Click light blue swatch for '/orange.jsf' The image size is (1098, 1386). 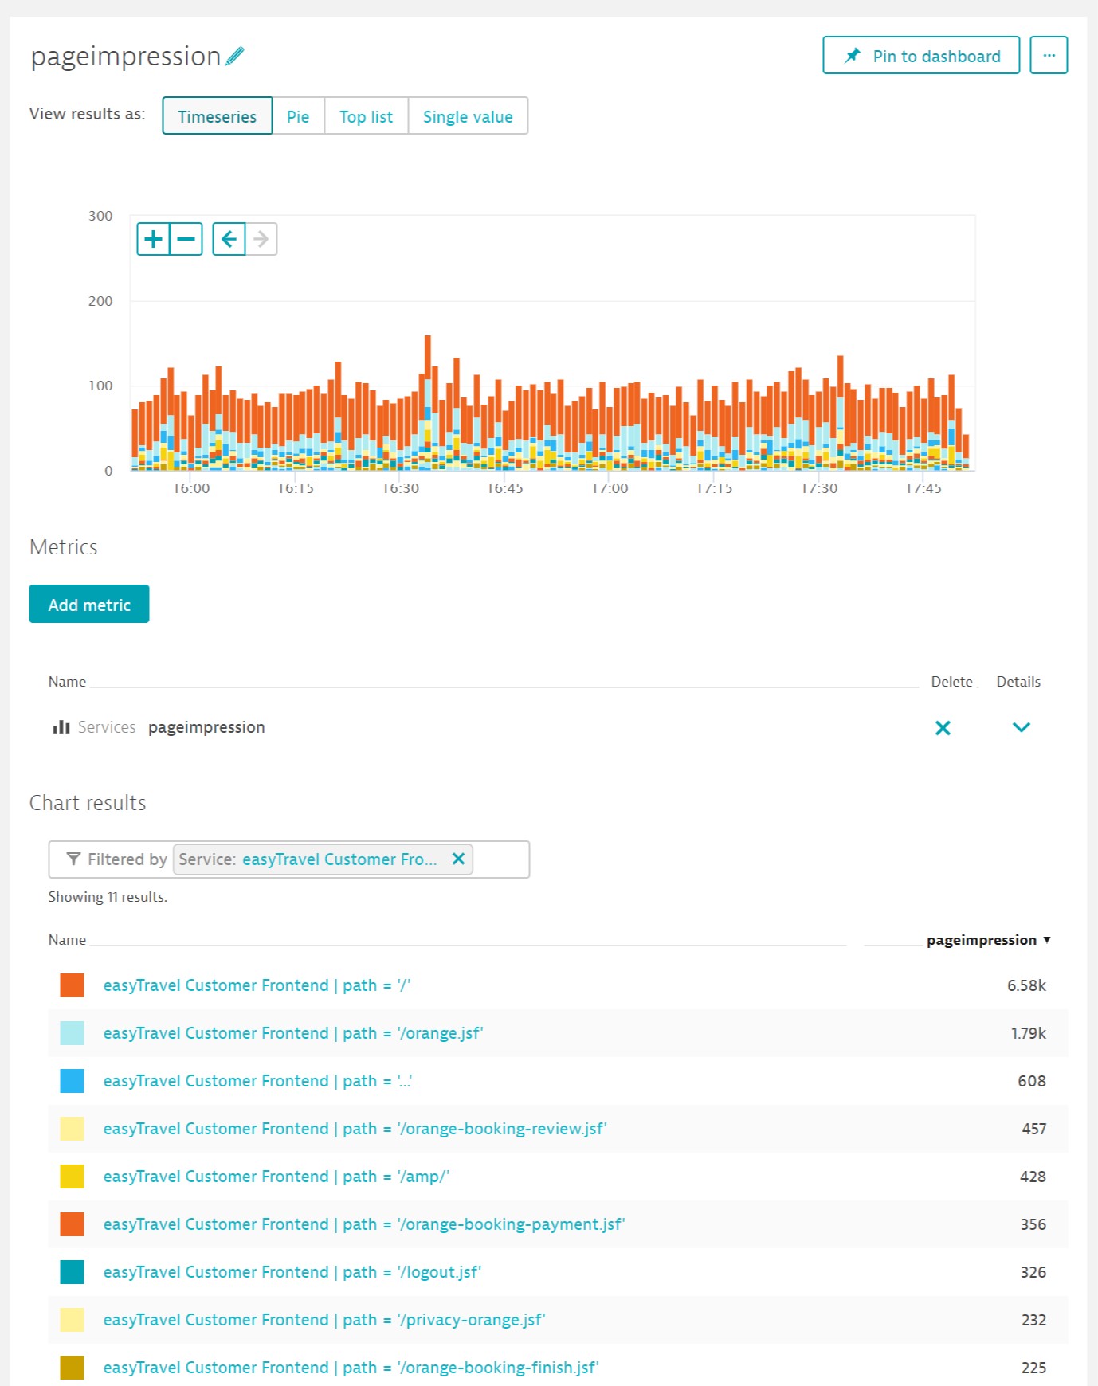73,1033
